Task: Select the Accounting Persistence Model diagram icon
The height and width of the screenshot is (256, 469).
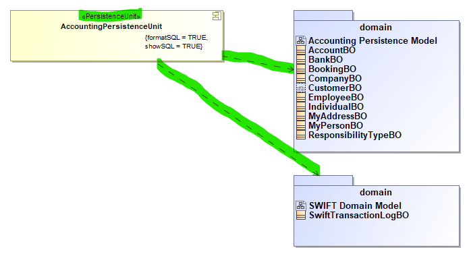Action: 301,40
